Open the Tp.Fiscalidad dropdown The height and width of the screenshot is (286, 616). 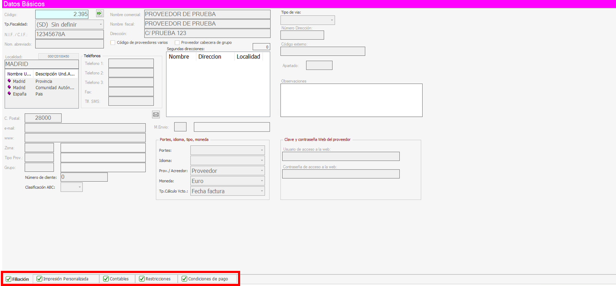(101, 25)
